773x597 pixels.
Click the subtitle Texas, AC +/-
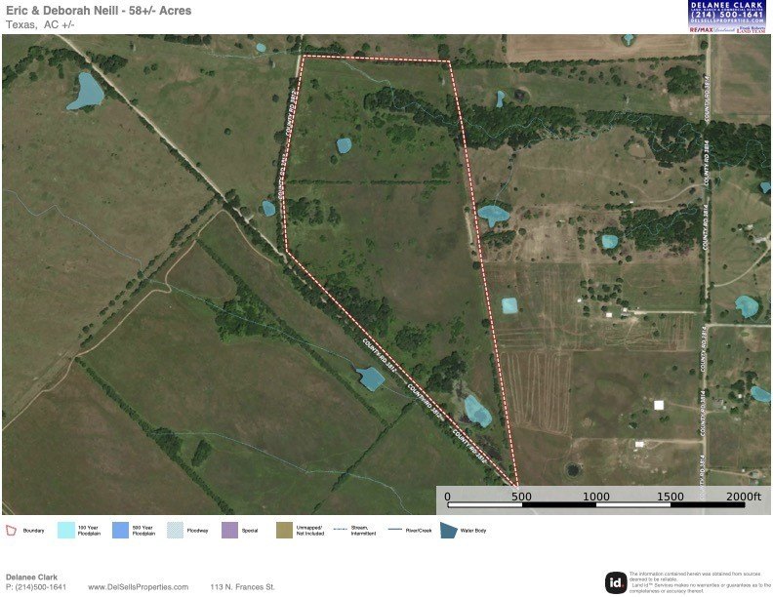pyautogui.click(x=40, y=24)
